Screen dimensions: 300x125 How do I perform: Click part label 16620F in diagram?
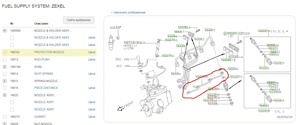coord(115,28)
